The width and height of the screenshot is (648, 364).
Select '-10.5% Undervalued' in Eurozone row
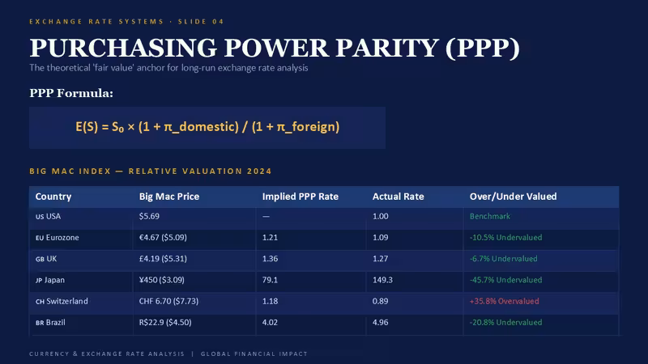tap(505, 237)
